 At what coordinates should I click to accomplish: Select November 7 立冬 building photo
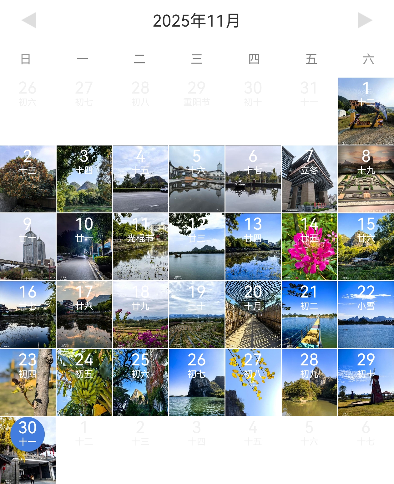coord(309,179)
